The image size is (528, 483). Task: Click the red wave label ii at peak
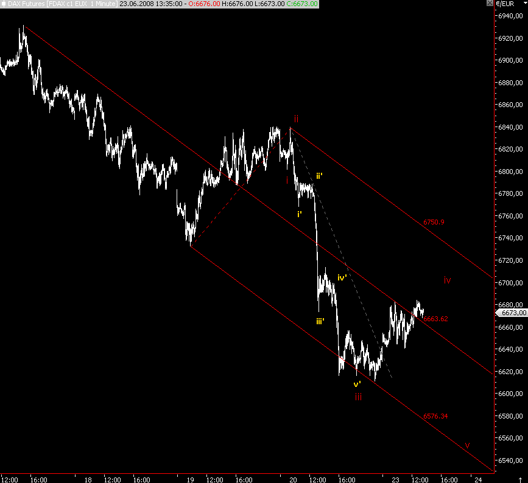[297, 119]
